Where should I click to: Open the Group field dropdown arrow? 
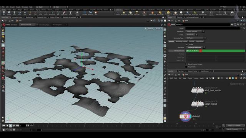point(241,28)
